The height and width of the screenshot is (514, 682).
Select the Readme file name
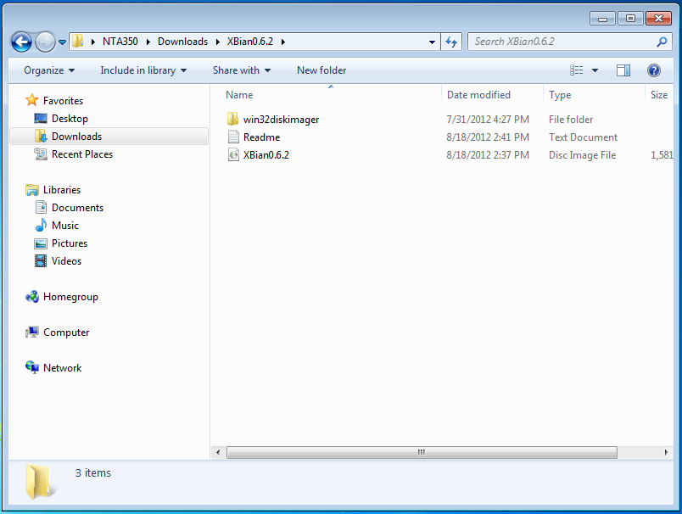tap(261, 137)
